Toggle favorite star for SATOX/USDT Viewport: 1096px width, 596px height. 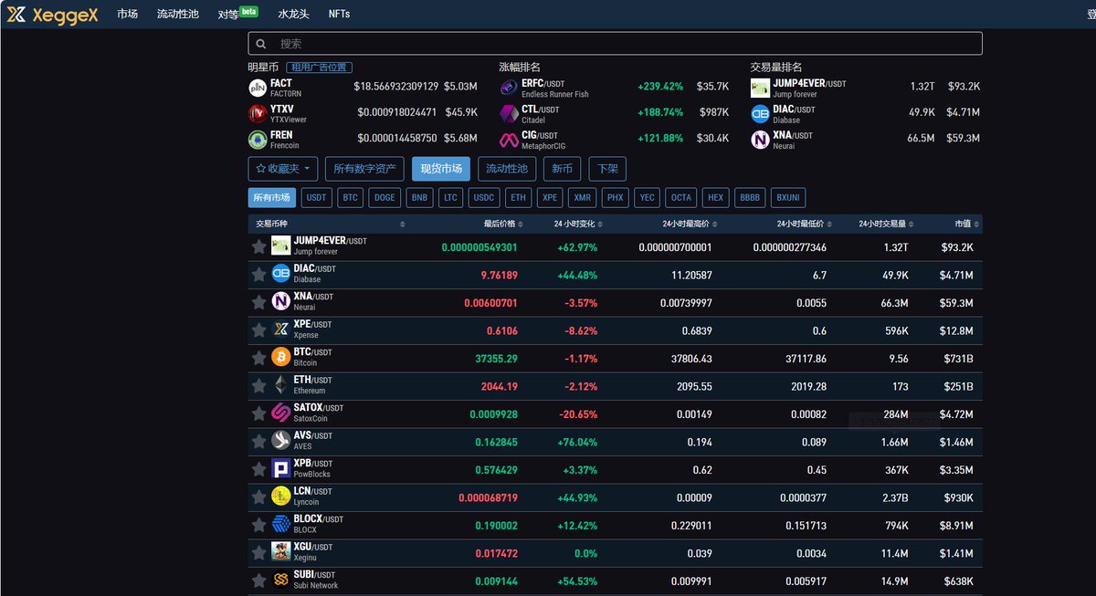pos(258,413)
